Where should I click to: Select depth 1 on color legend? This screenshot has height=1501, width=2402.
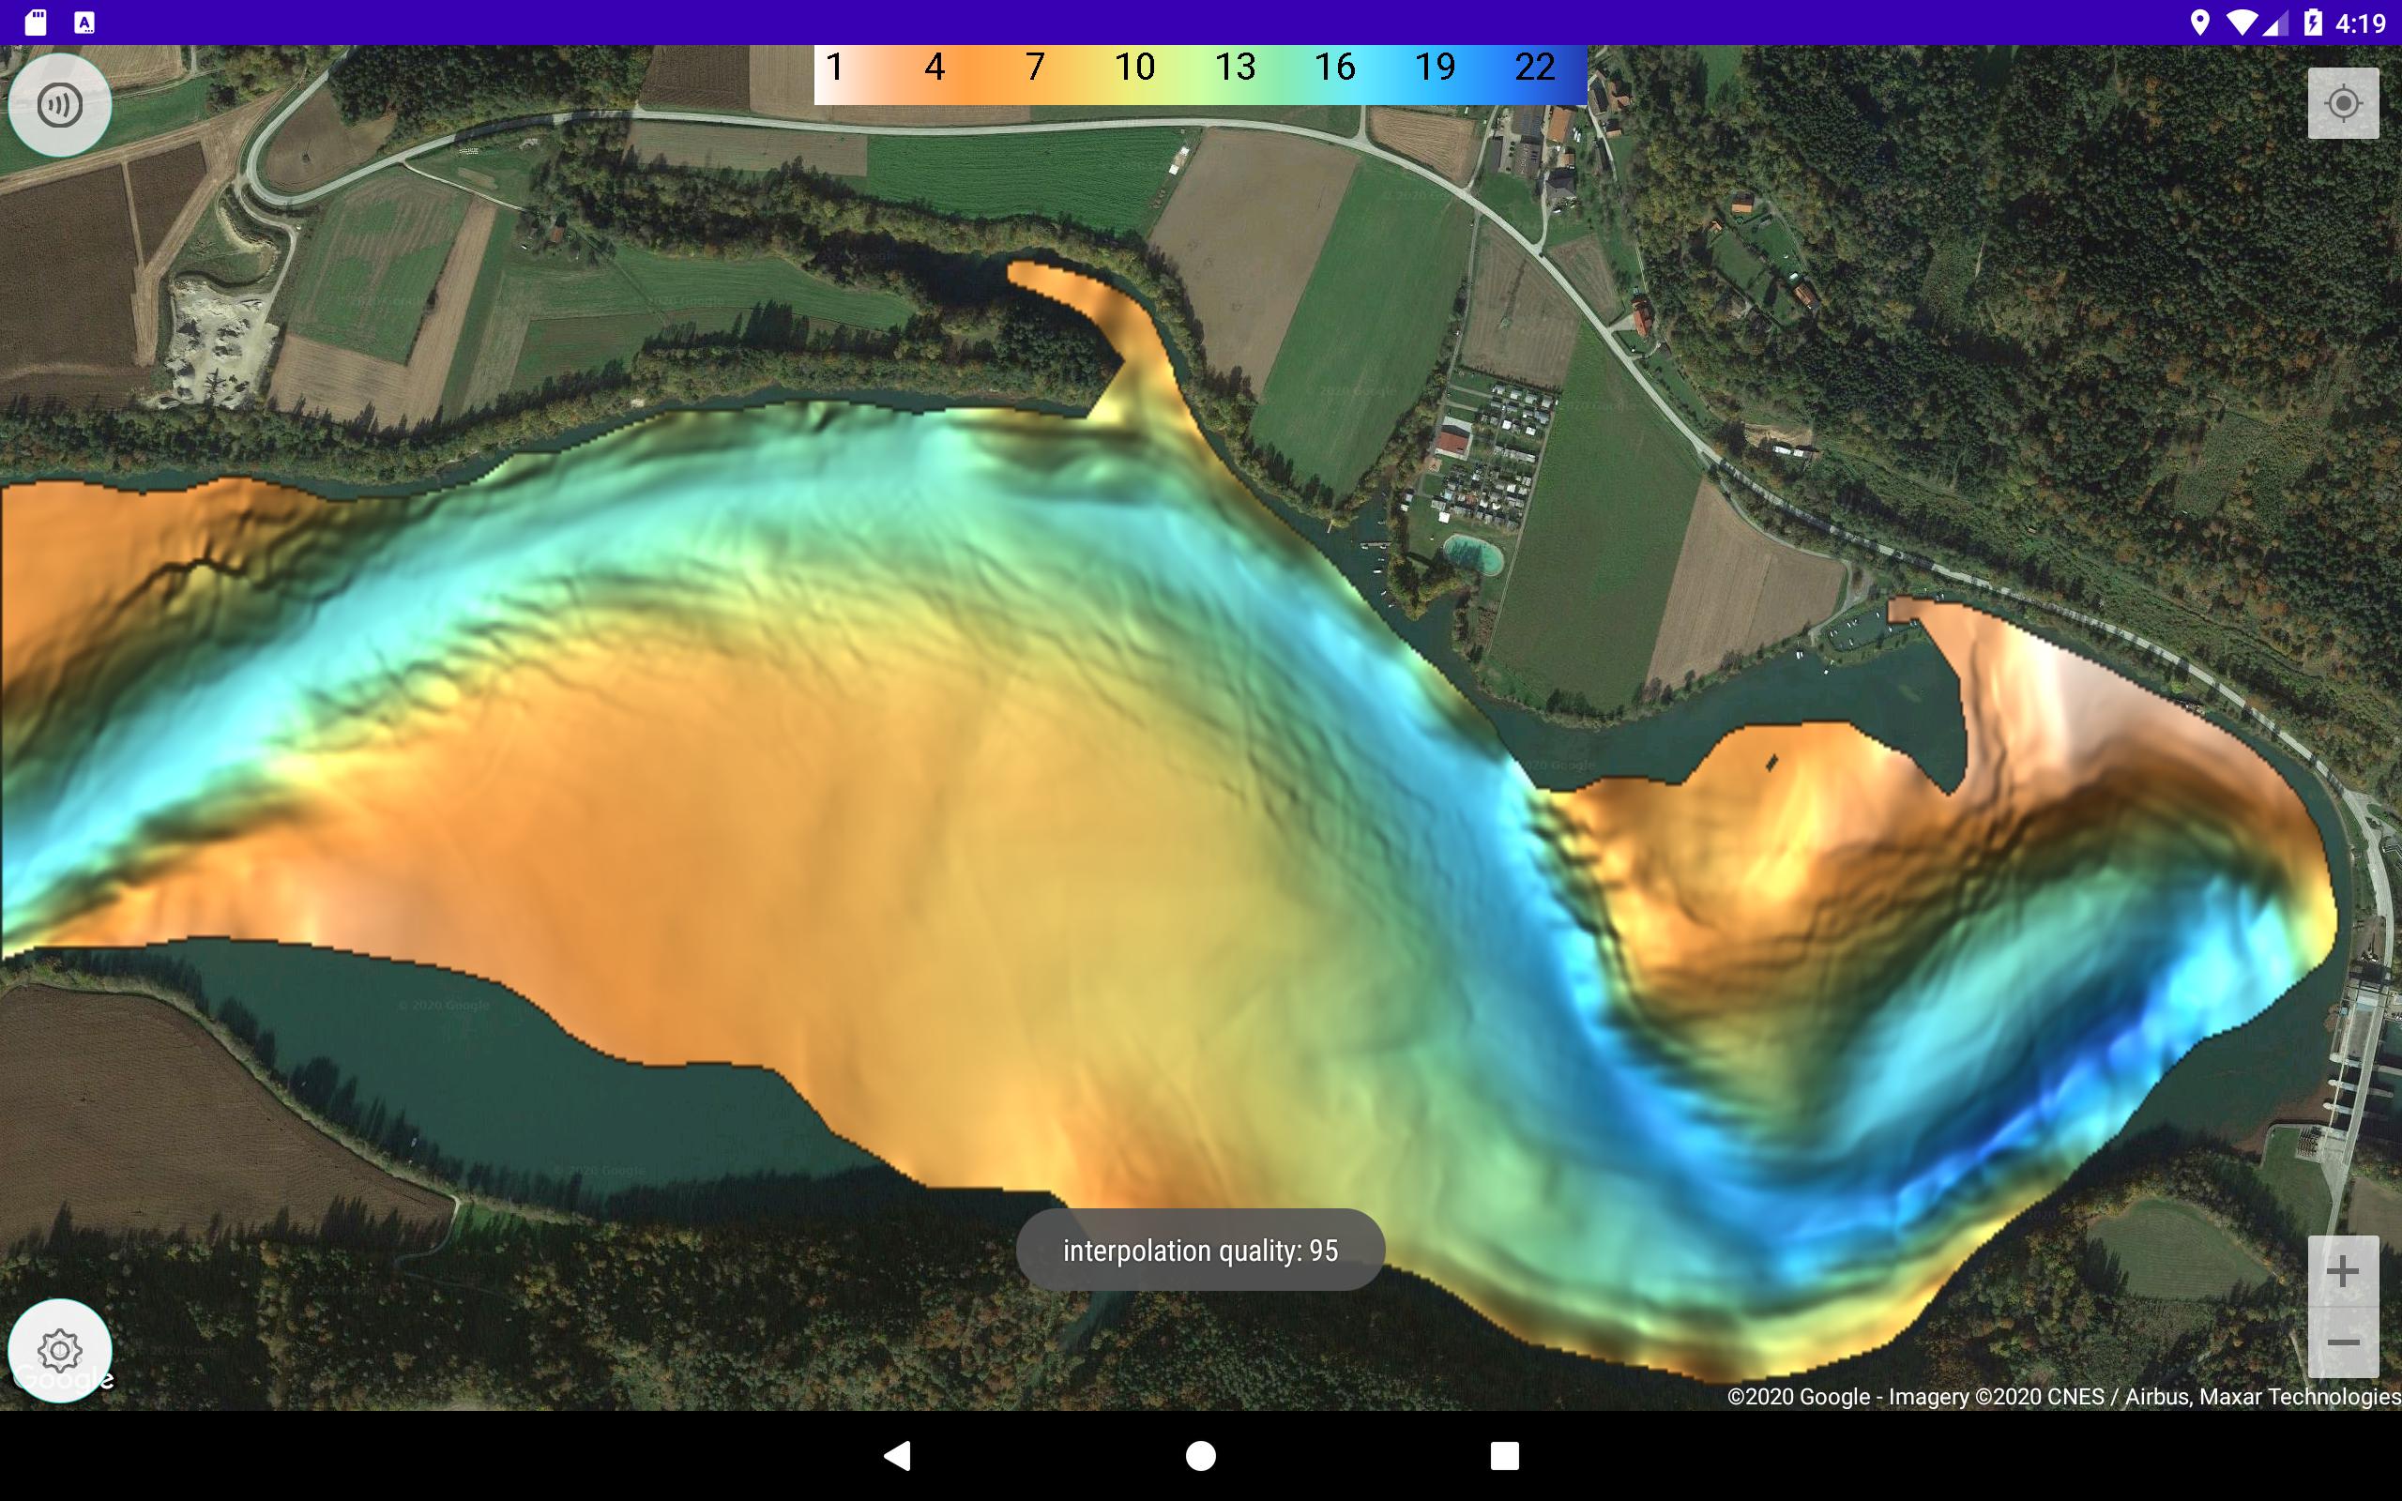click(834, 68)
